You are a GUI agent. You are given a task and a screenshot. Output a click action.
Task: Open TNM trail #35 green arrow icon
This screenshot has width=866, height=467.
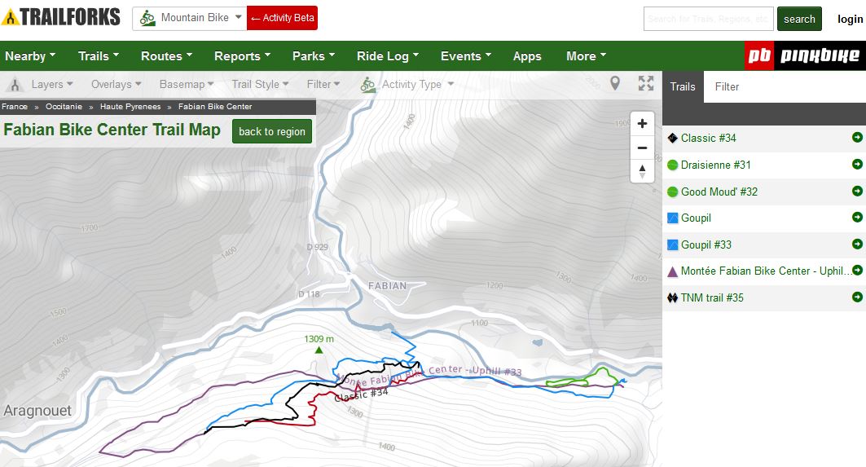(x=857, y=297)
